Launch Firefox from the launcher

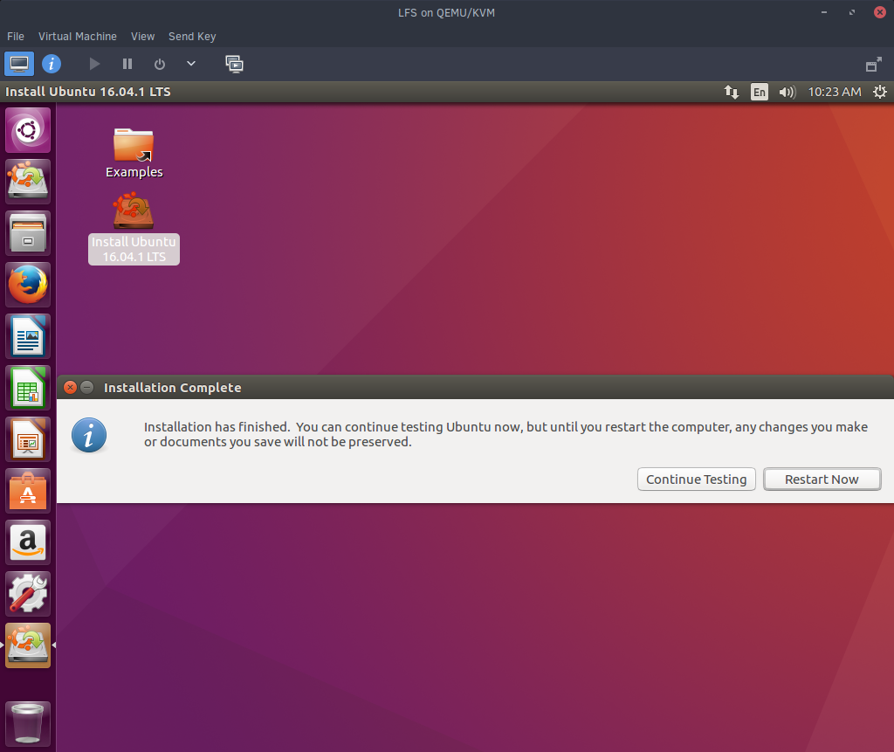28,285
